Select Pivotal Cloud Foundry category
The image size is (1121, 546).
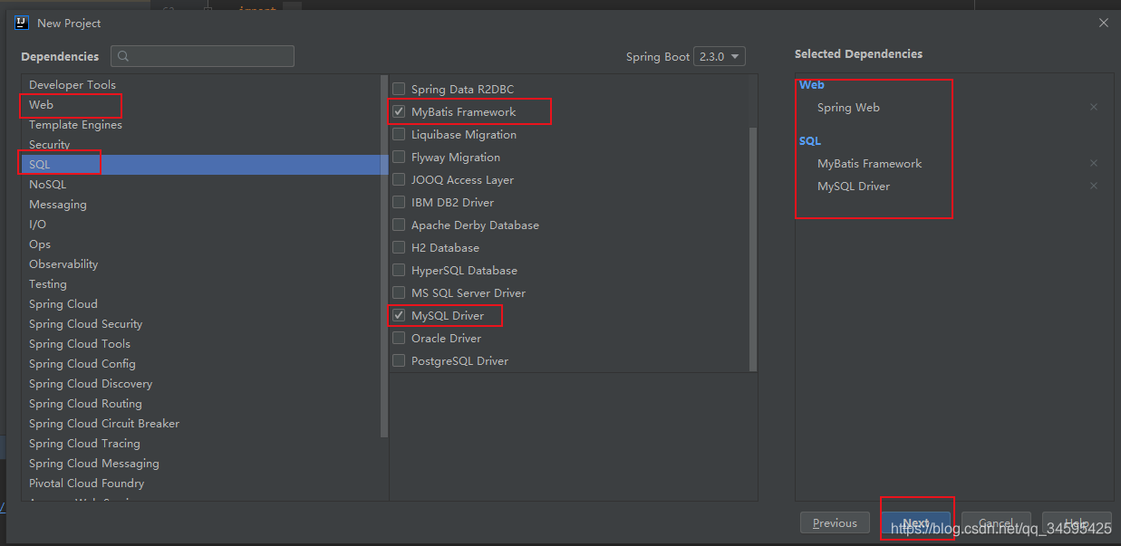pos(201,483)
